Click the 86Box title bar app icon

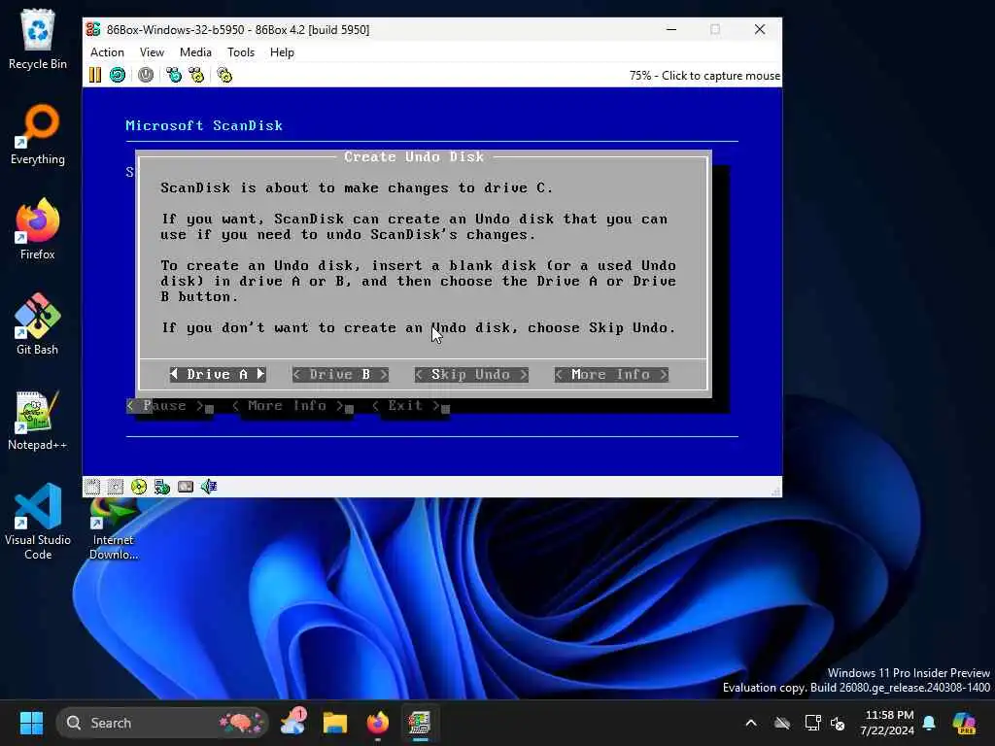click(x=93, y=29)
